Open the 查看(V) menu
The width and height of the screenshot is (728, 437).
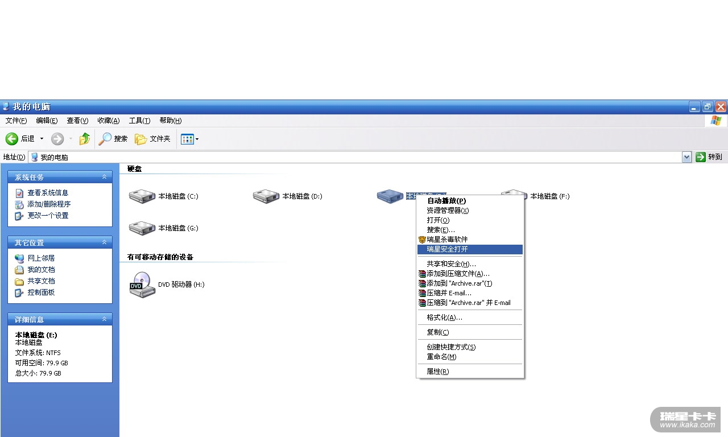tap(77, 121)
